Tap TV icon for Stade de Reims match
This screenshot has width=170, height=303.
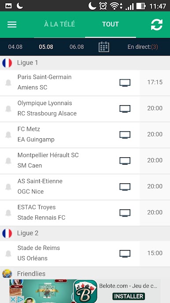pos(125,254)
